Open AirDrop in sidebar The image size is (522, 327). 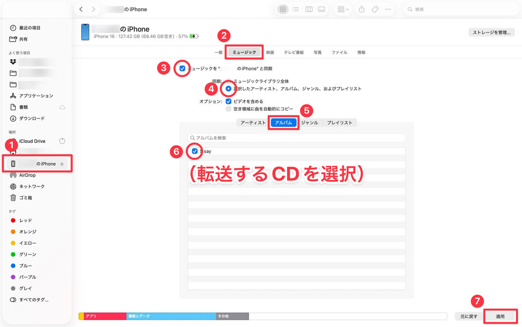[27, 175]
